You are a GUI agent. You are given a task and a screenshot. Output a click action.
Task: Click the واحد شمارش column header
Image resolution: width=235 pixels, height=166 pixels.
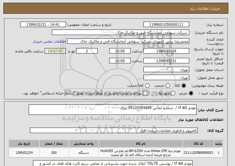84,143
